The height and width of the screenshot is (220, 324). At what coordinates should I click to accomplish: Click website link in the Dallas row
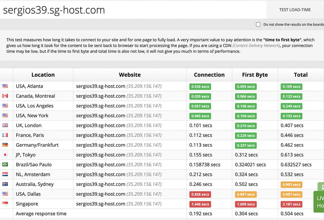100,194
